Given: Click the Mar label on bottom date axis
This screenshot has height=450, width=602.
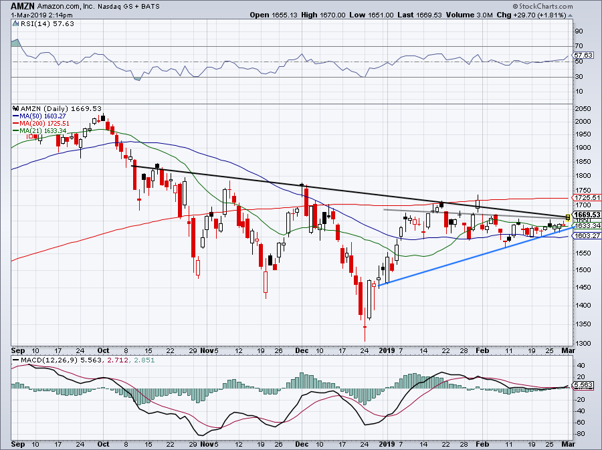Looking at the screenshot, I should (568, 444).
